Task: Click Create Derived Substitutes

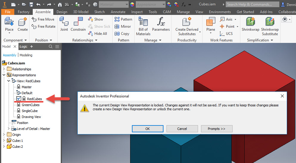Action: (187, 26)
